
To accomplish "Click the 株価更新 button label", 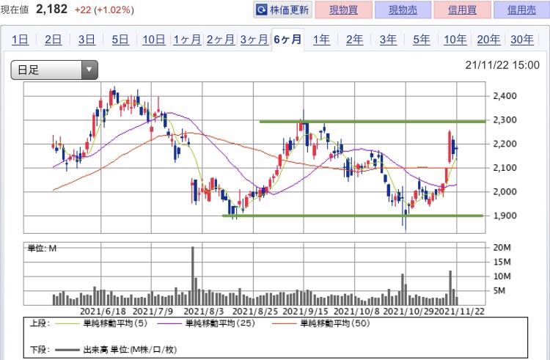I will click(x=290, y=10).
